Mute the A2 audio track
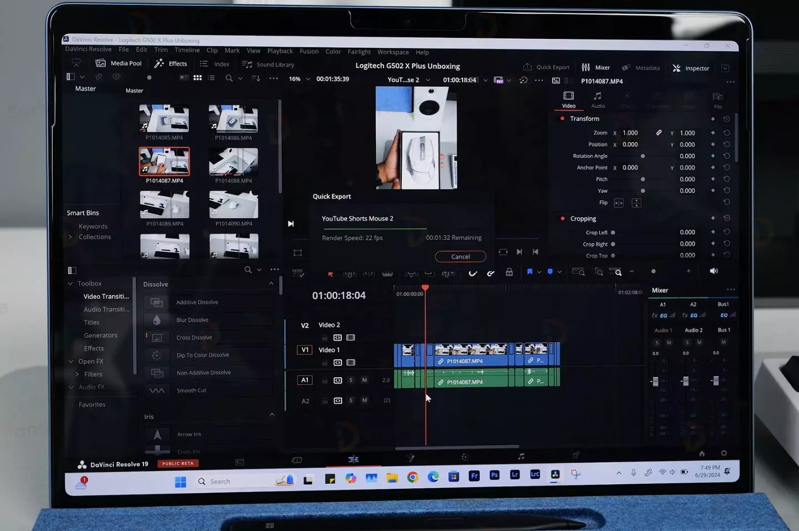 (364, 400)
